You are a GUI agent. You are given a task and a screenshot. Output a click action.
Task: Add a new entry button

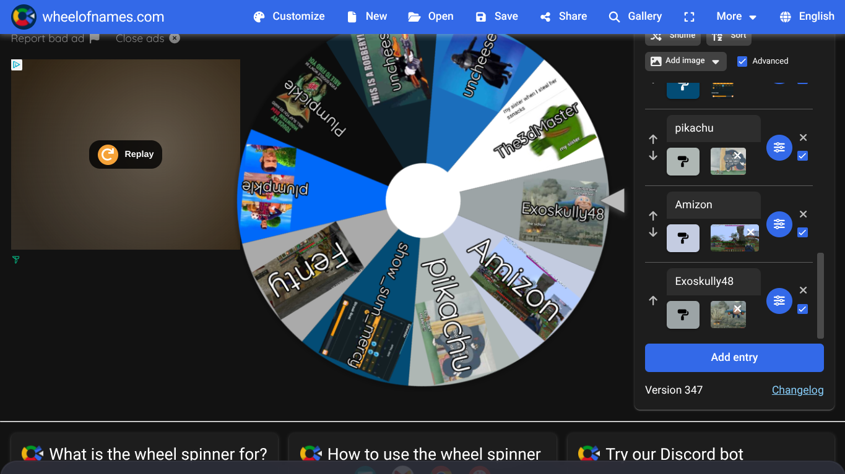734,358
